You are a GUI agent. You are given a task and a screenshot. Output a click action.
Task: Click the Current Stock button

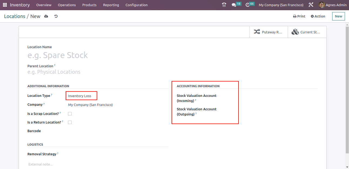[307, 32]
